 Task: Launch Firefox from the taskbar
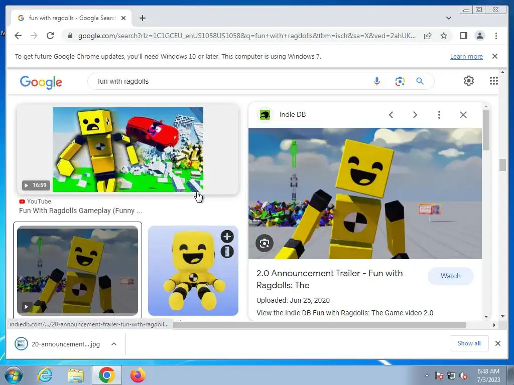138,375
